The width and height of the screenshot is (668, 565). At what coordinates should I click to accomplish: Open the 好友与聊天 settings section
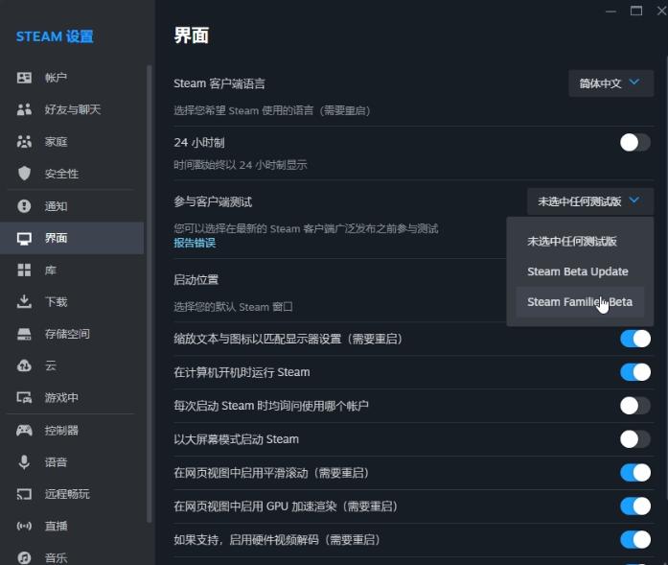[73, 109]
